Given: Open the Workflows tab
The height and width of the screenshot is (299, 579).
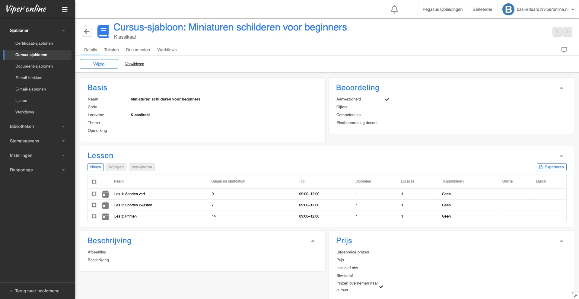Looking at the screenshot, I should 167,50.
